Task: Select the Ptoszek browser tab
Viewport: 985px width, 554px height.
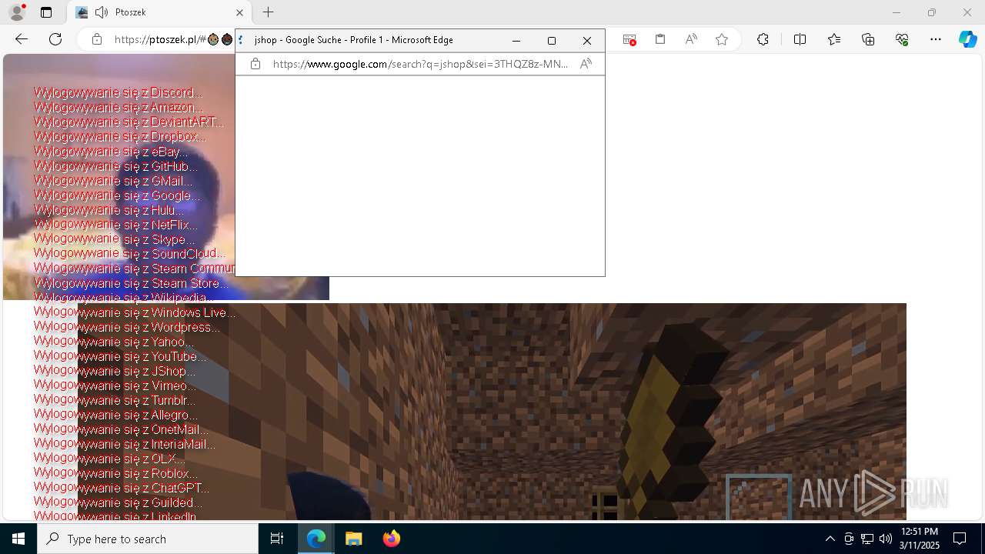Action: 159,12
